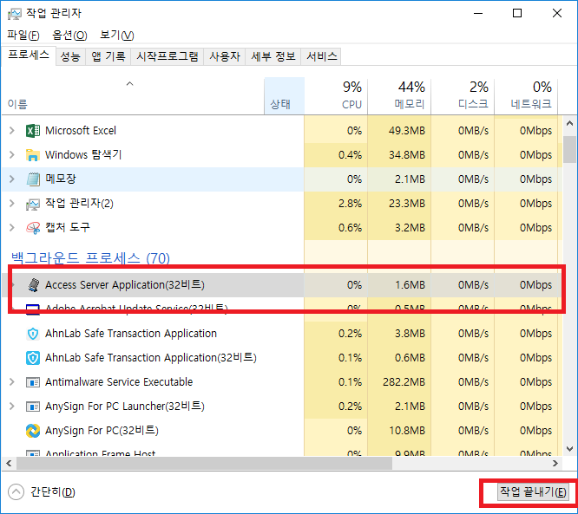
Task: Expand the 작업 관리자(2) process group
Action: pyautogui.click(x=12, y=203)
